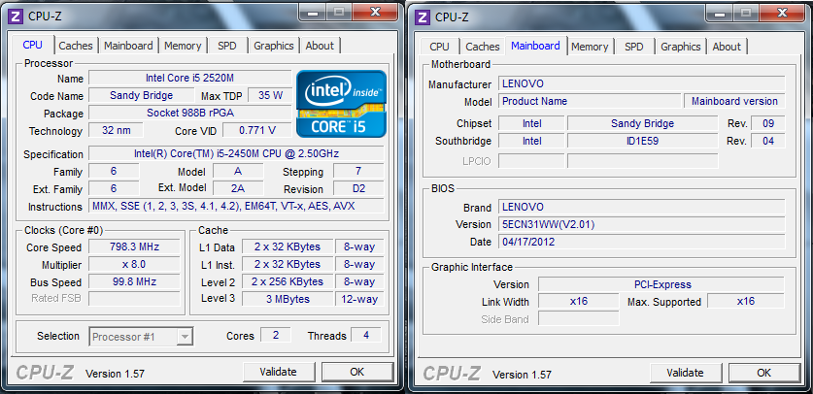The height and width of the screenshot is (394, 813).
Task: Click the Level 2 value '2 x 256 KBytes'
Action: pyautogui.click(x=288, y=281)
